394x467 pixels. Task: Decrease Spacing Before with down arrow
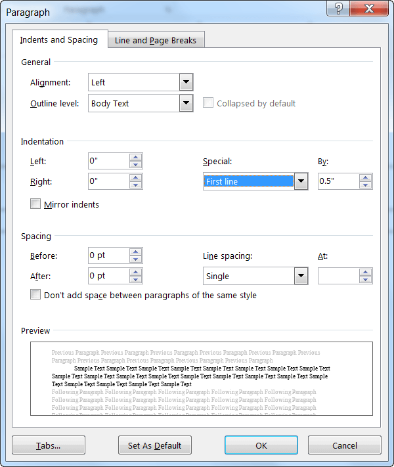point(136,259)
